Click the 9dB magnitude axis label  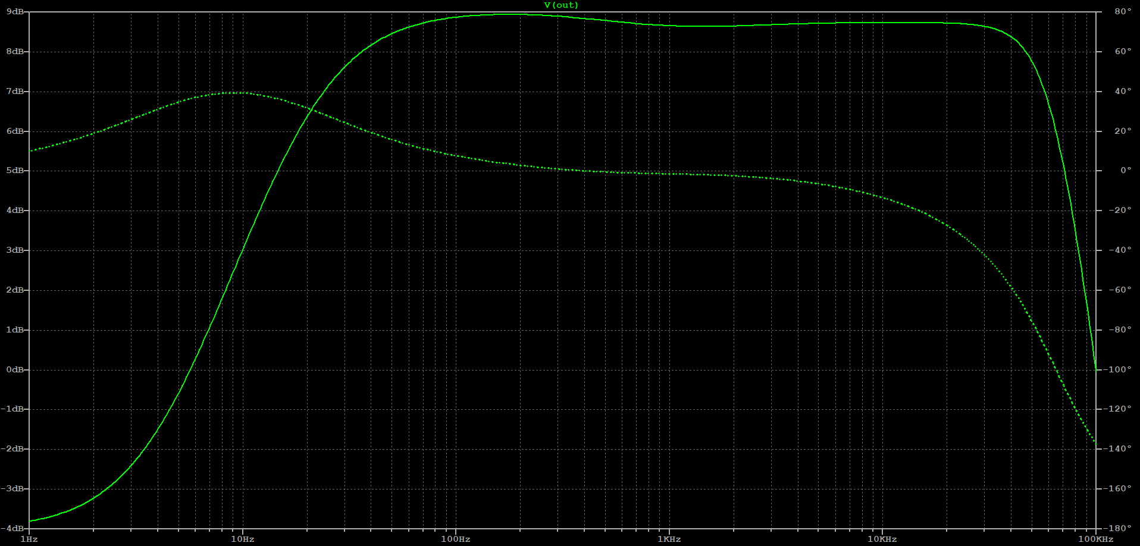(15, 12)
